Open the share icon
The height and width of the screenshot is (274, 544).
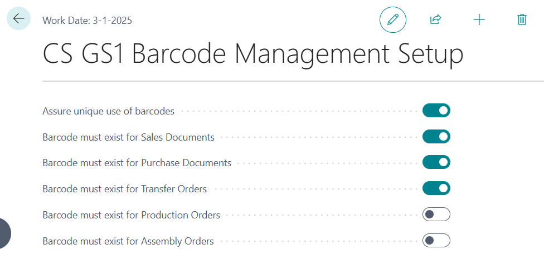point(435,19)
